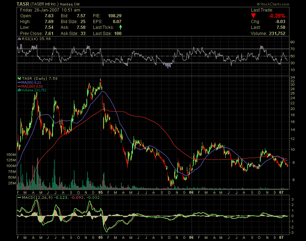
Task: Click the 12 label on the price axis
Action: [x=293, y=139]
